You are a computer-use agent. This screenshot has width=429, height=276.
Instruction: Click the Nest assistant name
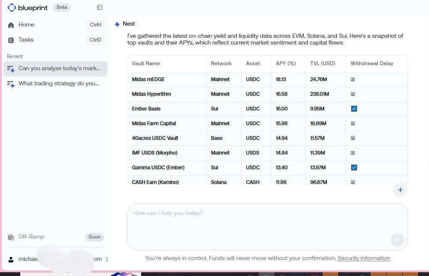[x=129, y=24]
